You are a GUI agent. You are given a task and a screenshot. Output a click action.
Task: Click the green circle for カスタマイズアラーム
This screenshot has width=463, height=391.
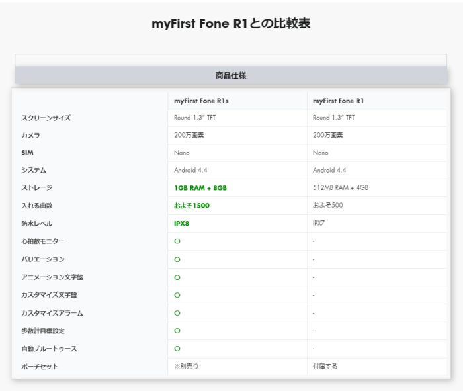click(177, 313)
